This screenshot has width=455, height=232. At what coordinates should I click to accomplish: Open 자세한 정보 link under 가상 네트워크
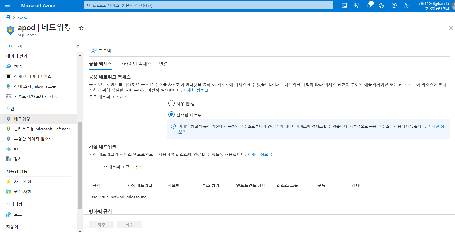tap(259, 154)
